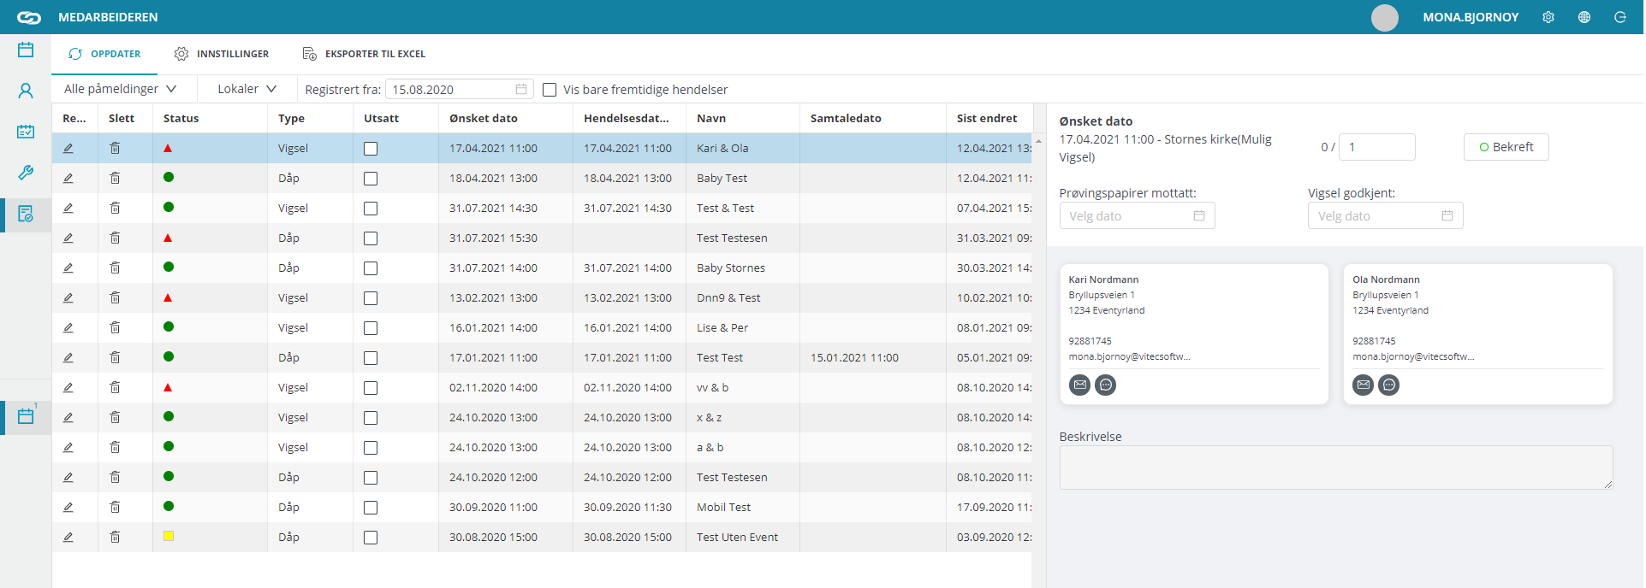Click Eksporter til Excel
This screenshot has height=588, width=1646.
coord(364,54)
